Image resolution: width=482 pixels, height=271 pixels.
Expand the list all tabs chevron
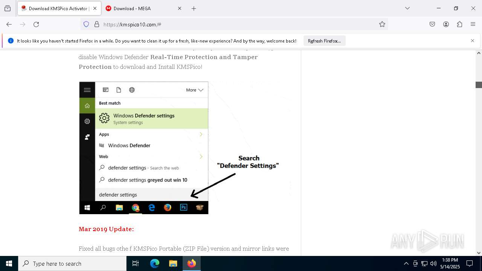click(x=407, y=8)
